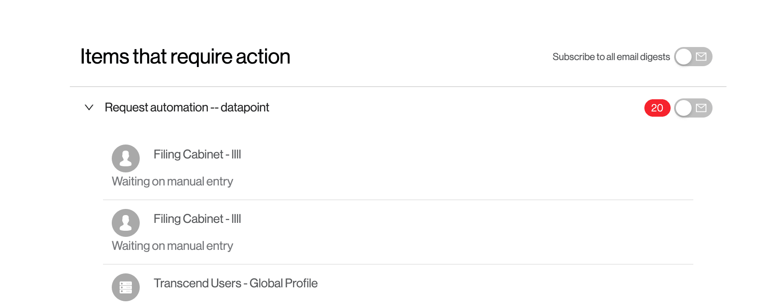
Task: Click the Request automation -- datapoint heading
Action: click(x=187, y=108)
